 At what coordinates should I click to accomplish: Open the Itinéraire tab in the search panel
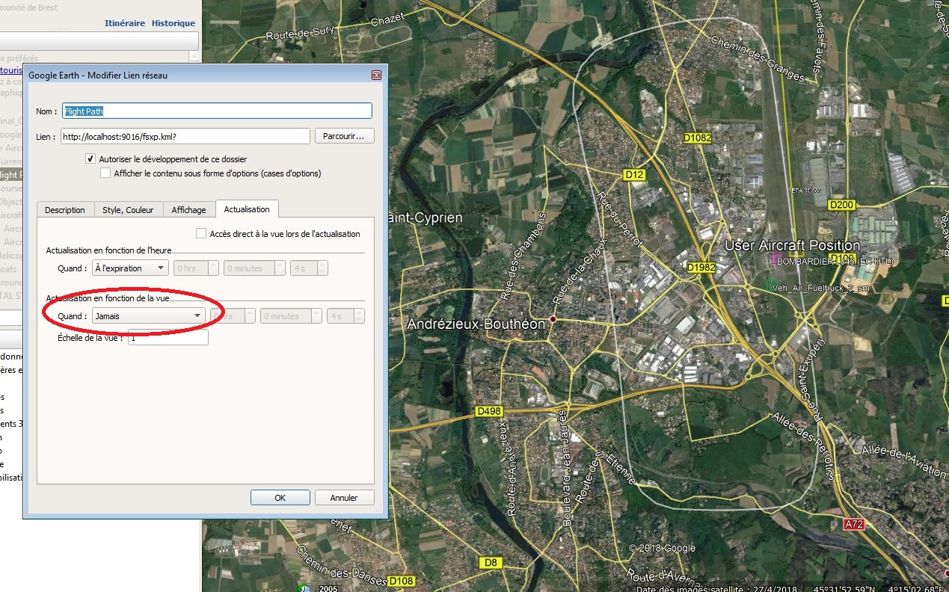pos(125,23)
